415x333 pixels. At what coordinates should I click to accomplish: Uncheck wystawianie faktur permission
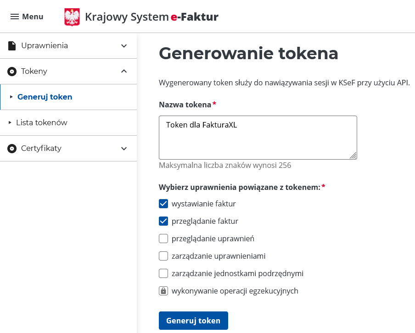pos(163,203)
